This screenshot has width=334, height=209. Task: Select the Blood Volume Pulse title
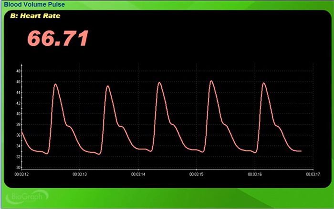click(x=34, y=4)
